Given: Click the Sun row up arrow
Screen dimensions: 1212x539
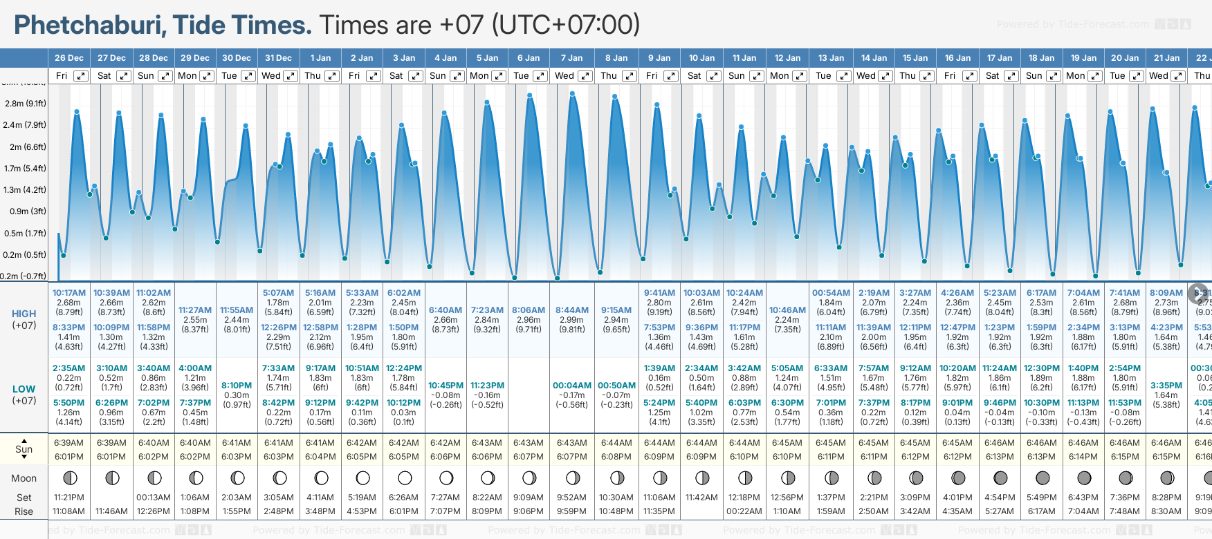Looking at the screenshot, I should (24, 440).
